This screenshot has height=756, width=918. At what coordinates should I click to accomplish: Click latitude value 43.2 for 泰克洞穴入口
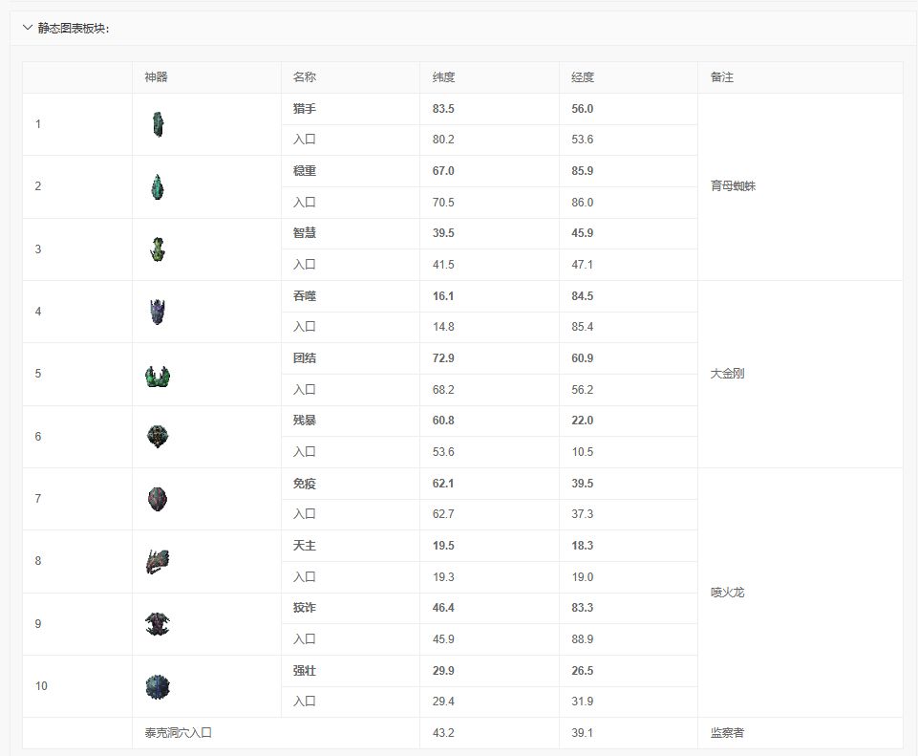[443, 733]
